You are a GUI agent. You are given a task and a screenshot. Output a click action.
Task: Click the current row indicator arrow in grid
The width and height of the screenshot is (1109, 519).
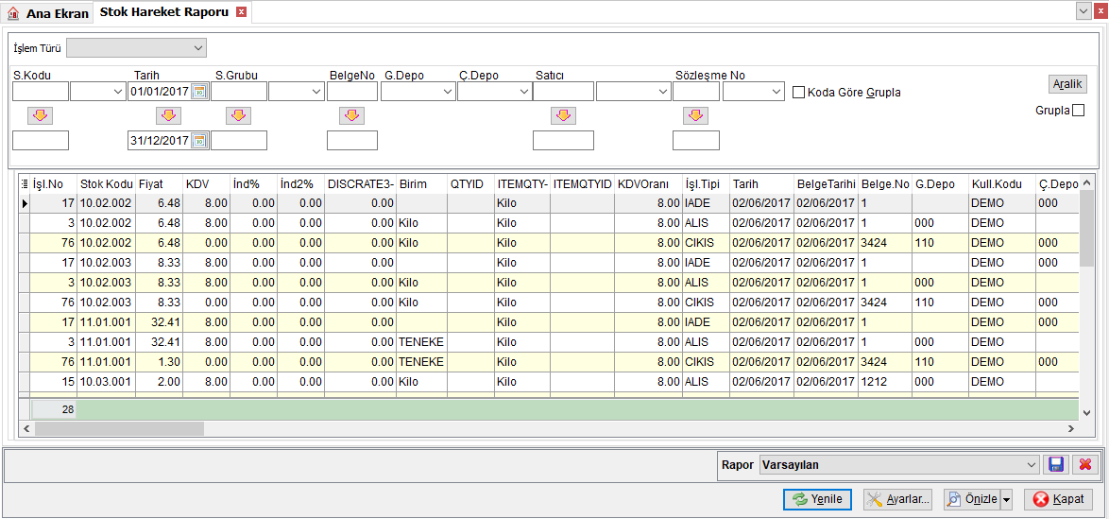[x=26, y=203]
